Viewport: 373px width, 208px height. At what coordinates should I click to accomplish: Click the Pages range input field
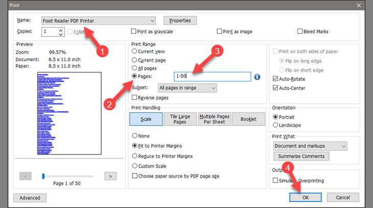(x=212, y=76)
